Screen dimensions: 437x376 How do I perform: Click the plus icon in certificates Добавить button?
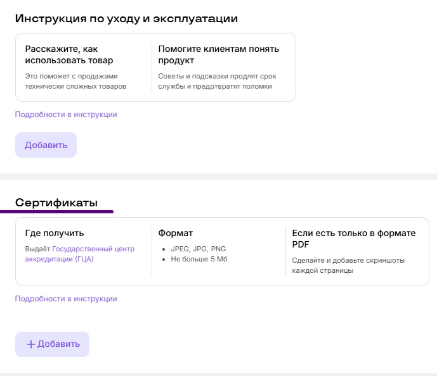(x=30, y=344)
